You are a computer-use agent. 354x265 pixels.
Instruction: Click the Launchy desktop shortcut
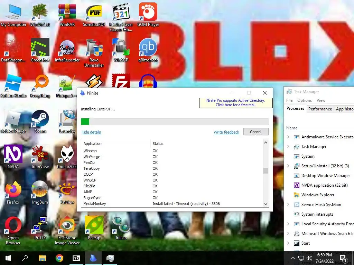pyautogui.click(x=67, y=122)
